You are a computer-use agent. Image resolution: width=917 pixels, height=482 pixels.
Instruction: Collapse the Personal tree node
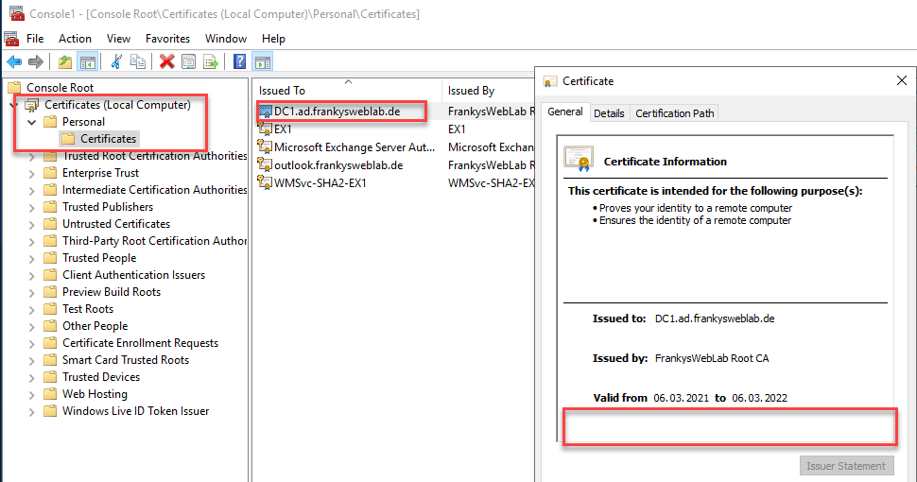(31, 122)
